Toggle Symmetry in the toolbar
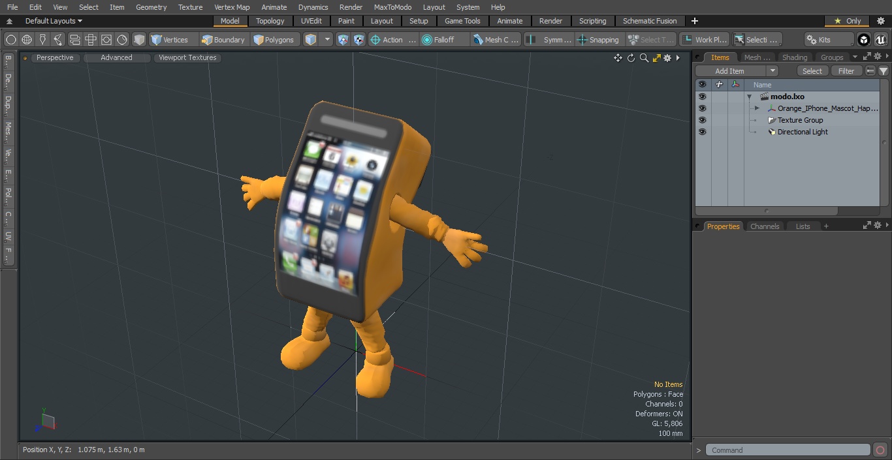The height and width of the screenshot is (460, 892). click(549, 40)
